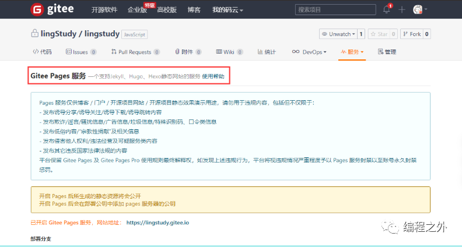This screenshot has height=247, width=462.
Task: Click the lingstudy repository name link
Action: coord(102,34)
